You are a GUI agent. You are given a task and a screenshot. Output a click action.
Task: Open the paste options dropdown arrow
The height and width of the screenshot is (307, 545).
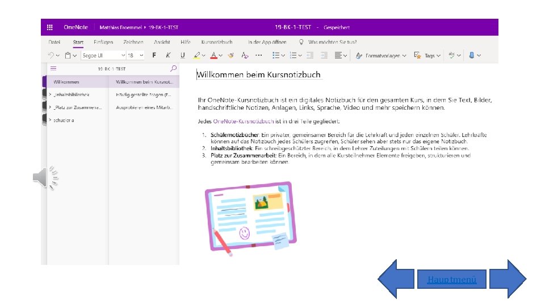coord(74,55)
